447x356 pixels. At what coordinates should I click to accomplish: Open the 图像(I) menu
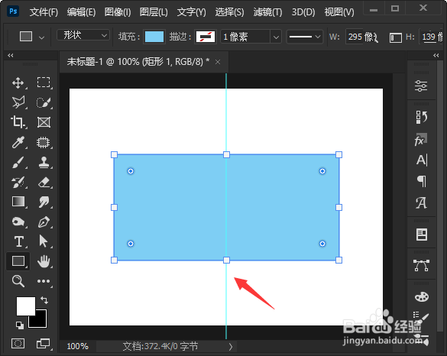(x=118, y=12)
